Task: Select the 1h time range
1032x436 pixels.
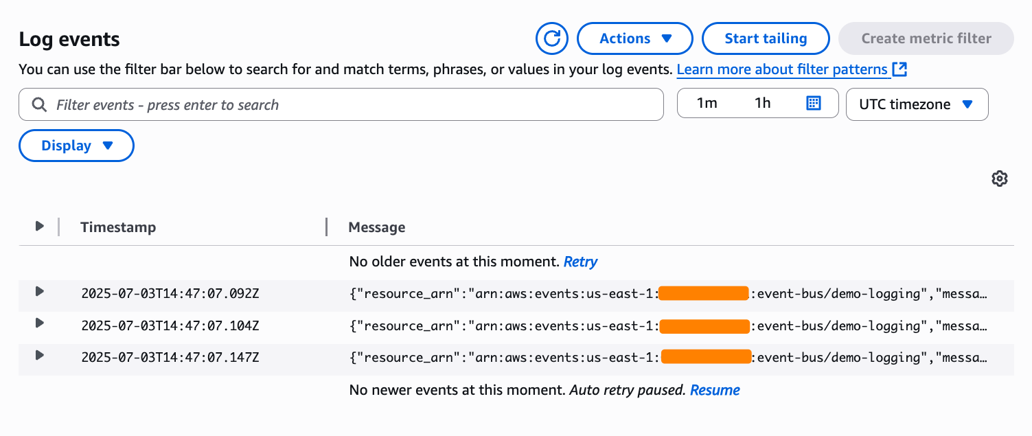Action: point(762,104)
